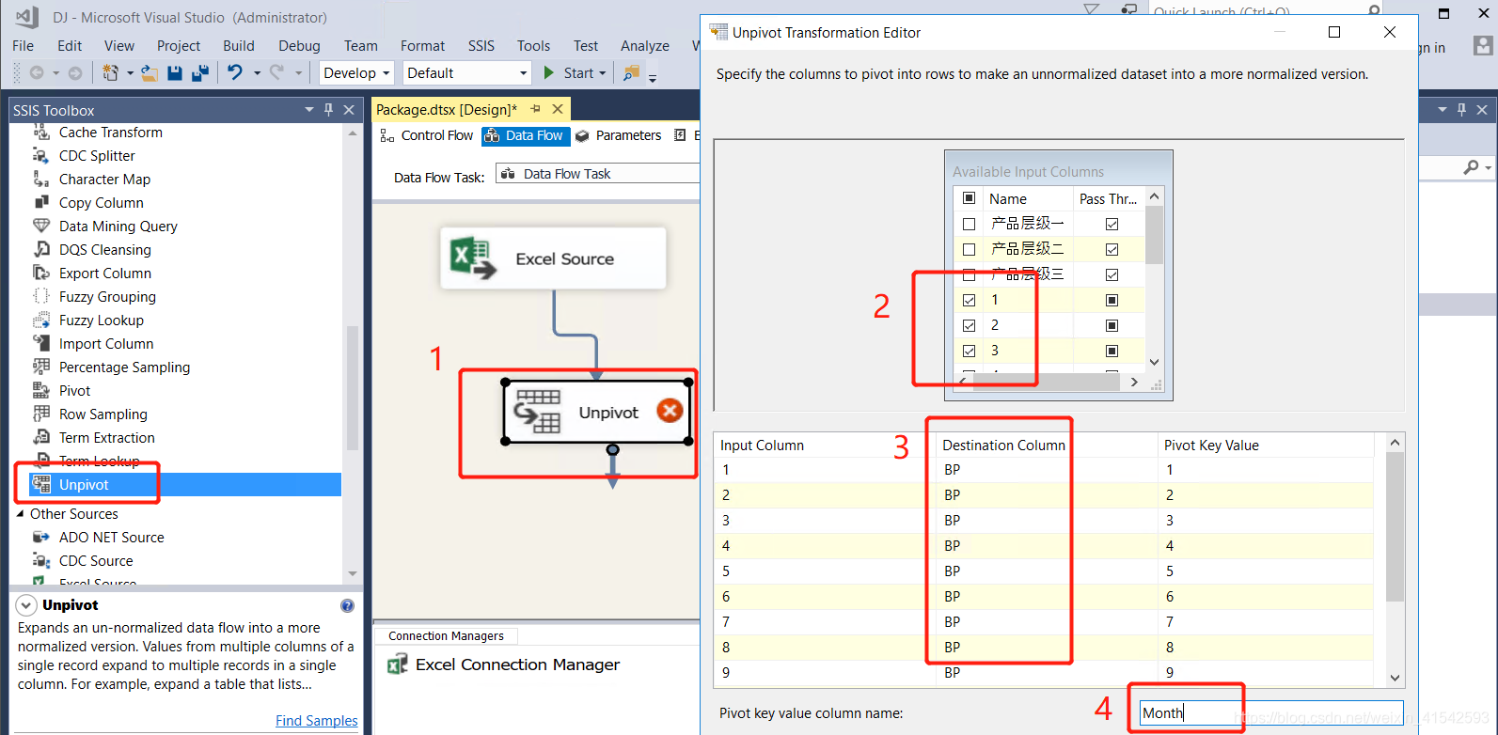Click the Undo toolbar icon

235,72
